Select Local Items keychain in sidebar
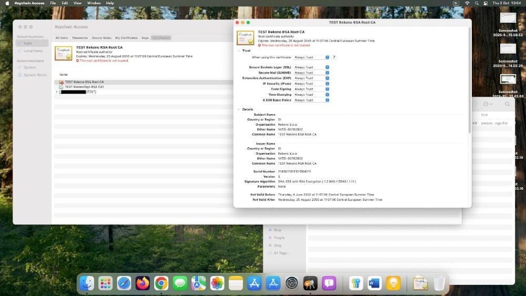526x296 pixels. click(x=32, y=51)
